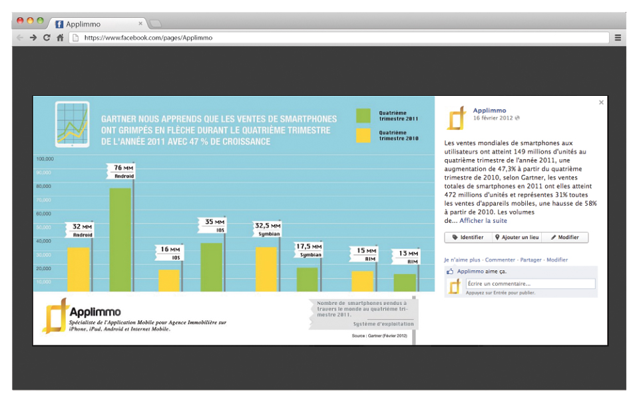Click the 35 MM iOS bar label
This screenshot has height=400, width=639.
click(212, 225)
